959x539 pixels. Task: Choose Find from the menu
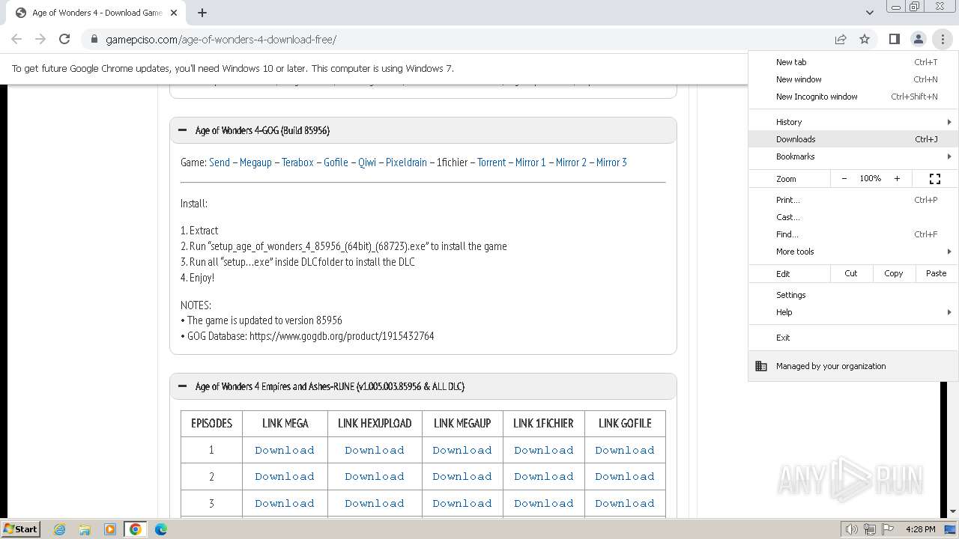853,234
